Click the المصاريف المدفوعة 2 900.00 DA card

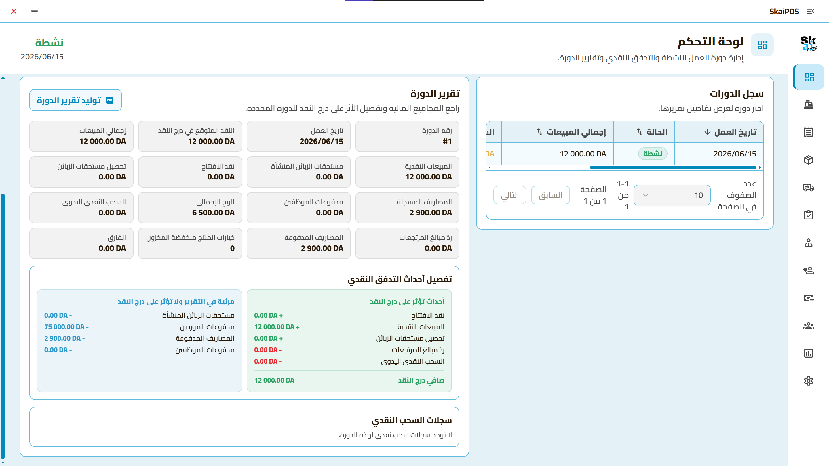(x=299, y=243)
